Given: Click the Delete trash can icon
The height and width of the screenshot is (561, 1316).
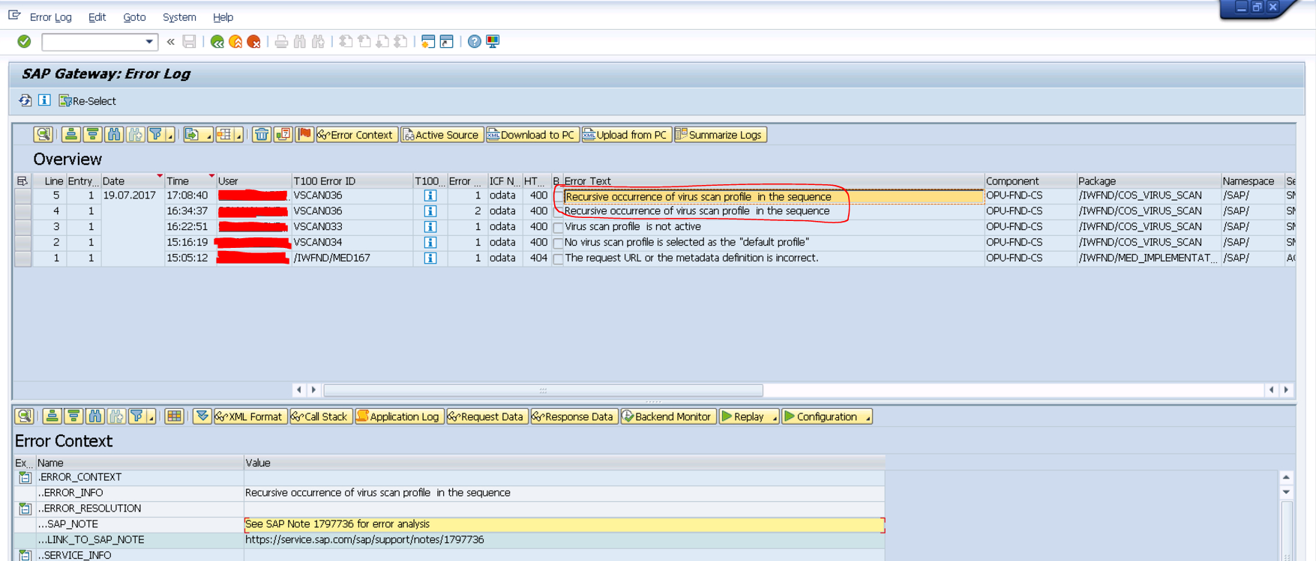Looking at the screenshot, I should coord(261,135).
